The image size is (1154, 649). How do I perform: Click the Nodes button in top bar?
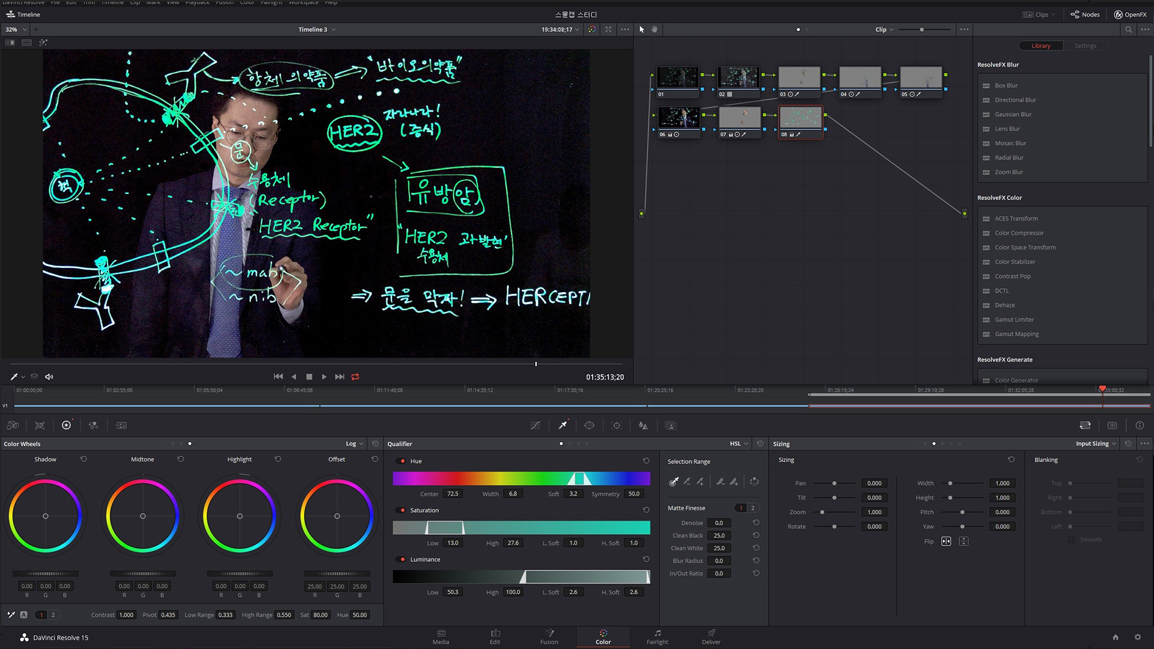pyautogui.click(x=1085, y=14)
